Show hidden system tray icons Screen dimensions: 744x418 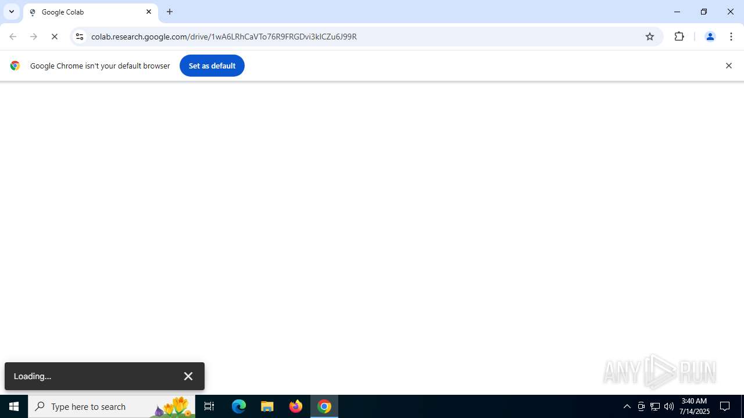627,406
